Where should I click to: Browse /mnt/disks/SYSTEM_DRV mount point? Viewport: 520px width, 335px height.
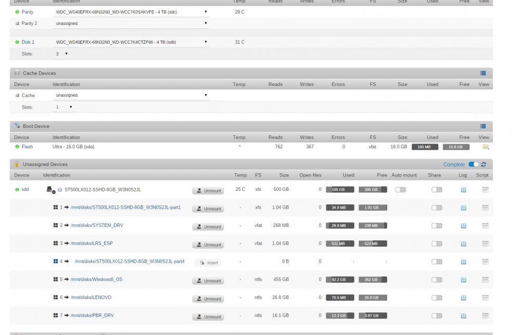(x=97, y=225)
